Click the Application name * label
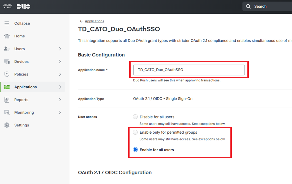The height and width of the screenshot is (184, 292). click(93, 70)
